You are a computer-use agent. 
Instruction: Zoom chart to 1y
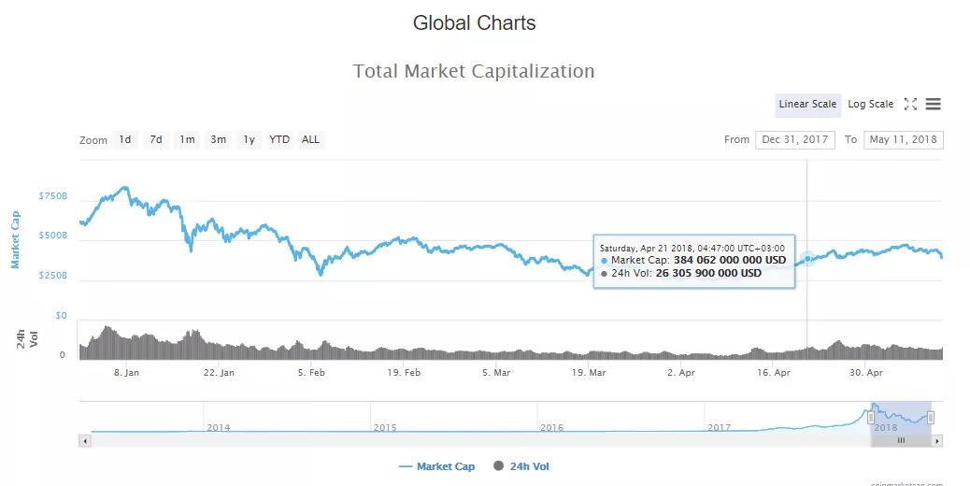(x=250, y=140)
